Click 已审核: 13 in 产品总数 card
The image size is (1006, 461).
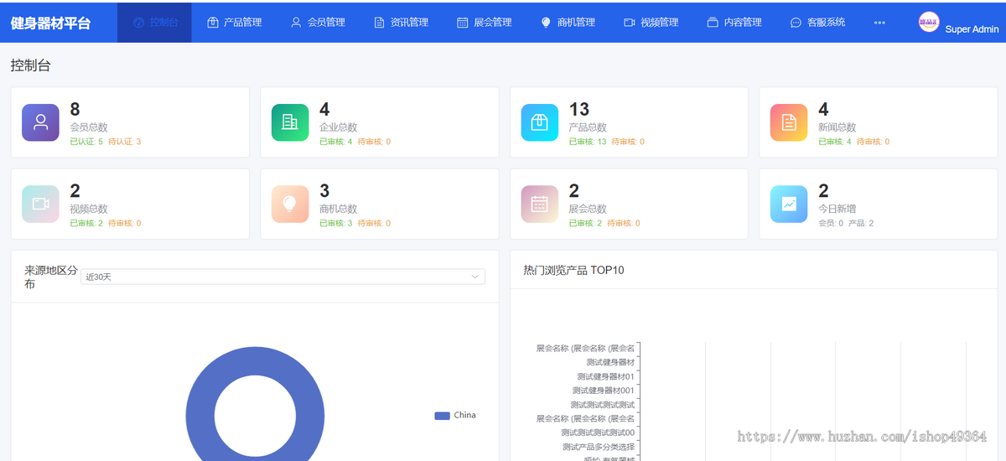pyautogui.click(x=588, y=142)
